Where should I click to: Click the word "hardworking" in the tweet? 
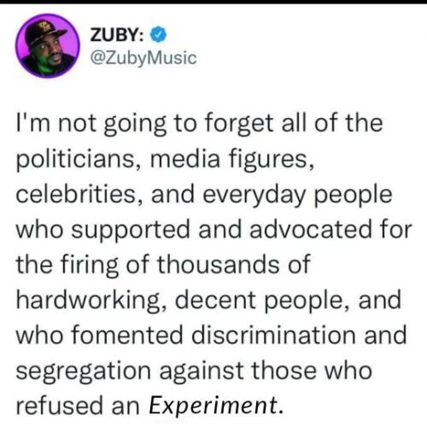(x=91, y=301)
